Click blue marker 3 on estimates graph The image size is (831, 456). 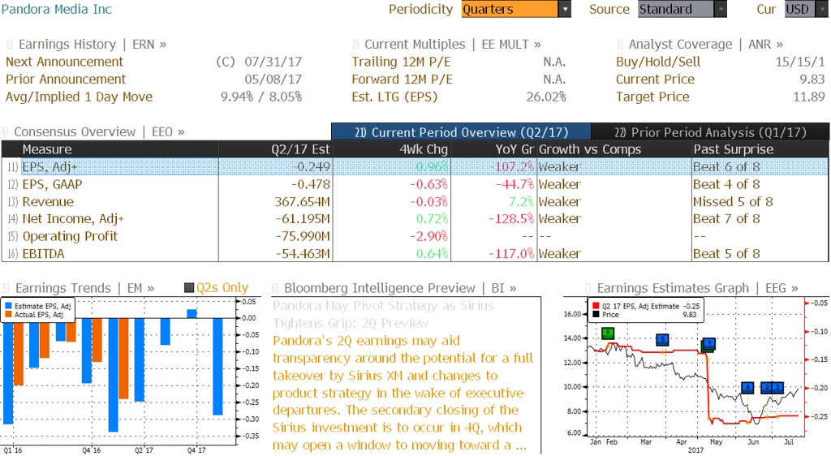(777, 388)
